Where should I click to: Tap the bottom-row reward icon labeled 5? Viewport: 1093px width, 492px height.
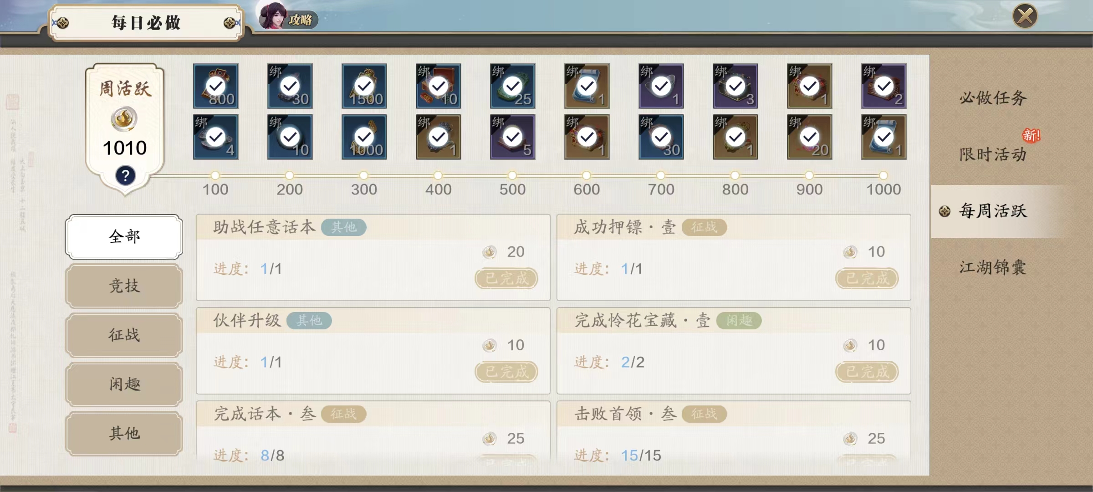513,137
